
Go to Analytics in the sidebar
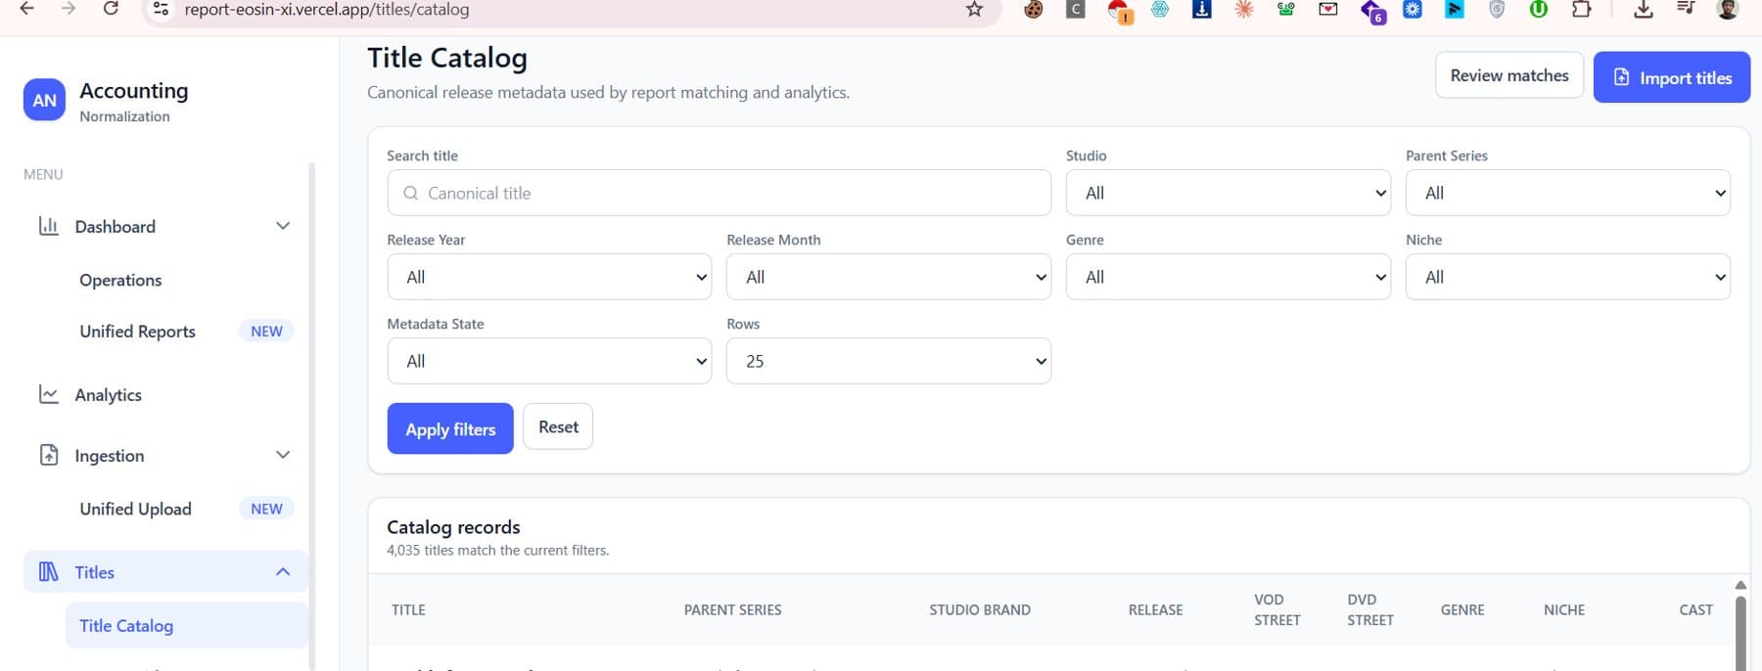108,394
